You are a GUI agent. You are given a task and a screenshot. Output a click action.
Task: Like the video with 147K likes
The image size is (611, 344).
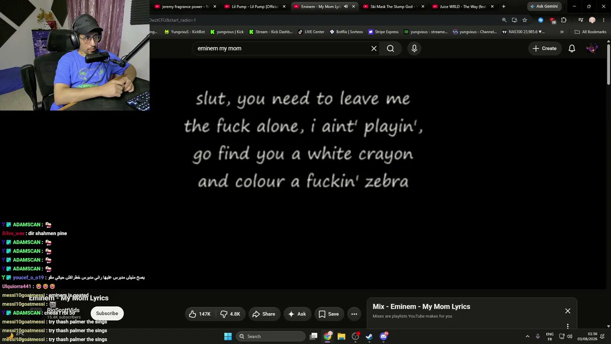tap(200, 314)
